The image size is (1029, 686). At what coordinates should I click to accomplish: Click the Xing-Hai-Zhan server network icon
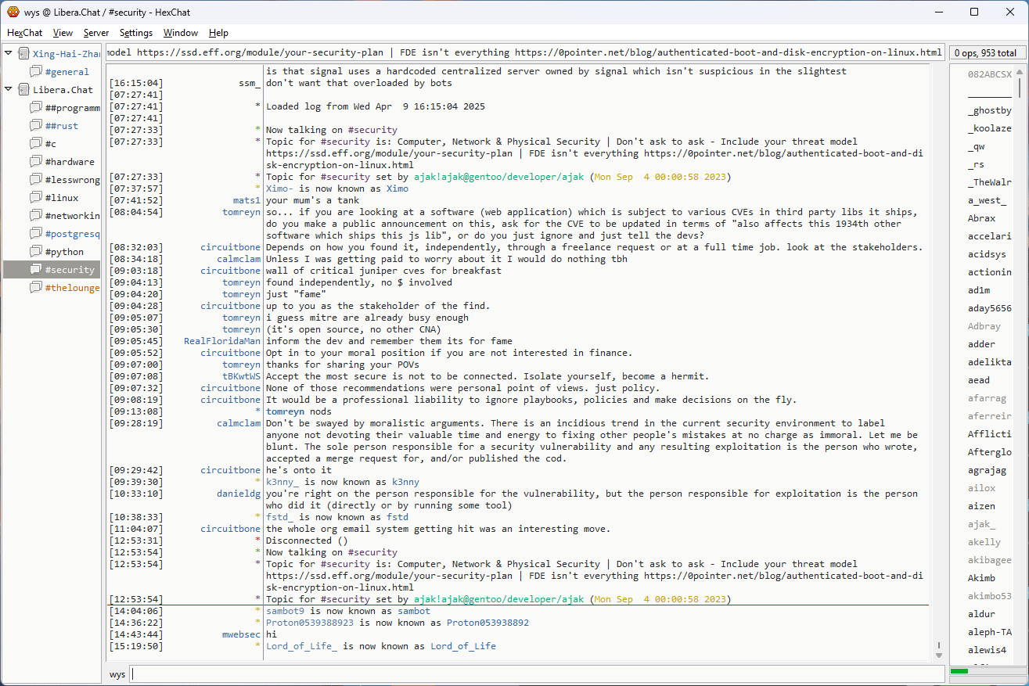[23, 54]
